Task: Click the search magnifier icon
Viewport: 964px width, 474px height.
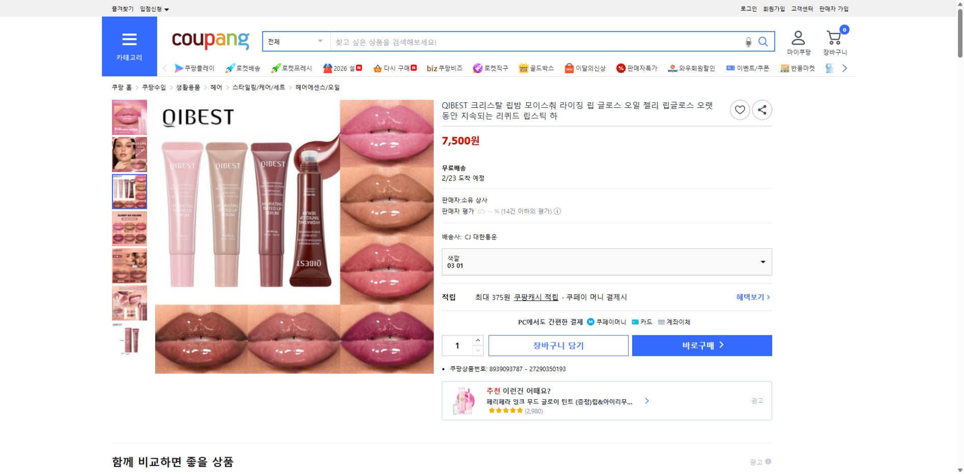Action: click(762, 42)
